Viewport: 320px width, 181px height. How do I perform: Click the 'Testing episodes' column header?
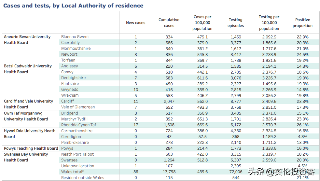pyautogui.click(x=235, y=23)
